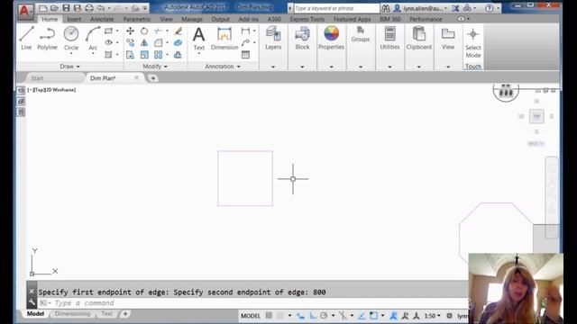Image resolution: width=577 pixels, height=324 pixels.
Task: Click the Rectangle tool icon in Draw panel
Action: tap(108, 31)
